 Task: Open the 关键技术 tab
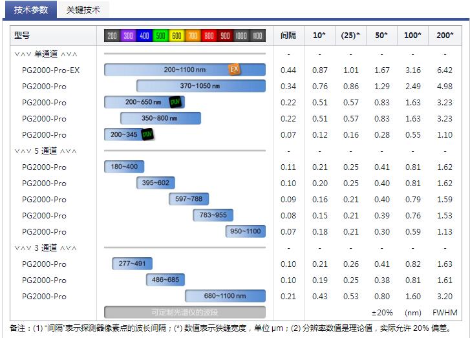tap(83, 10)
